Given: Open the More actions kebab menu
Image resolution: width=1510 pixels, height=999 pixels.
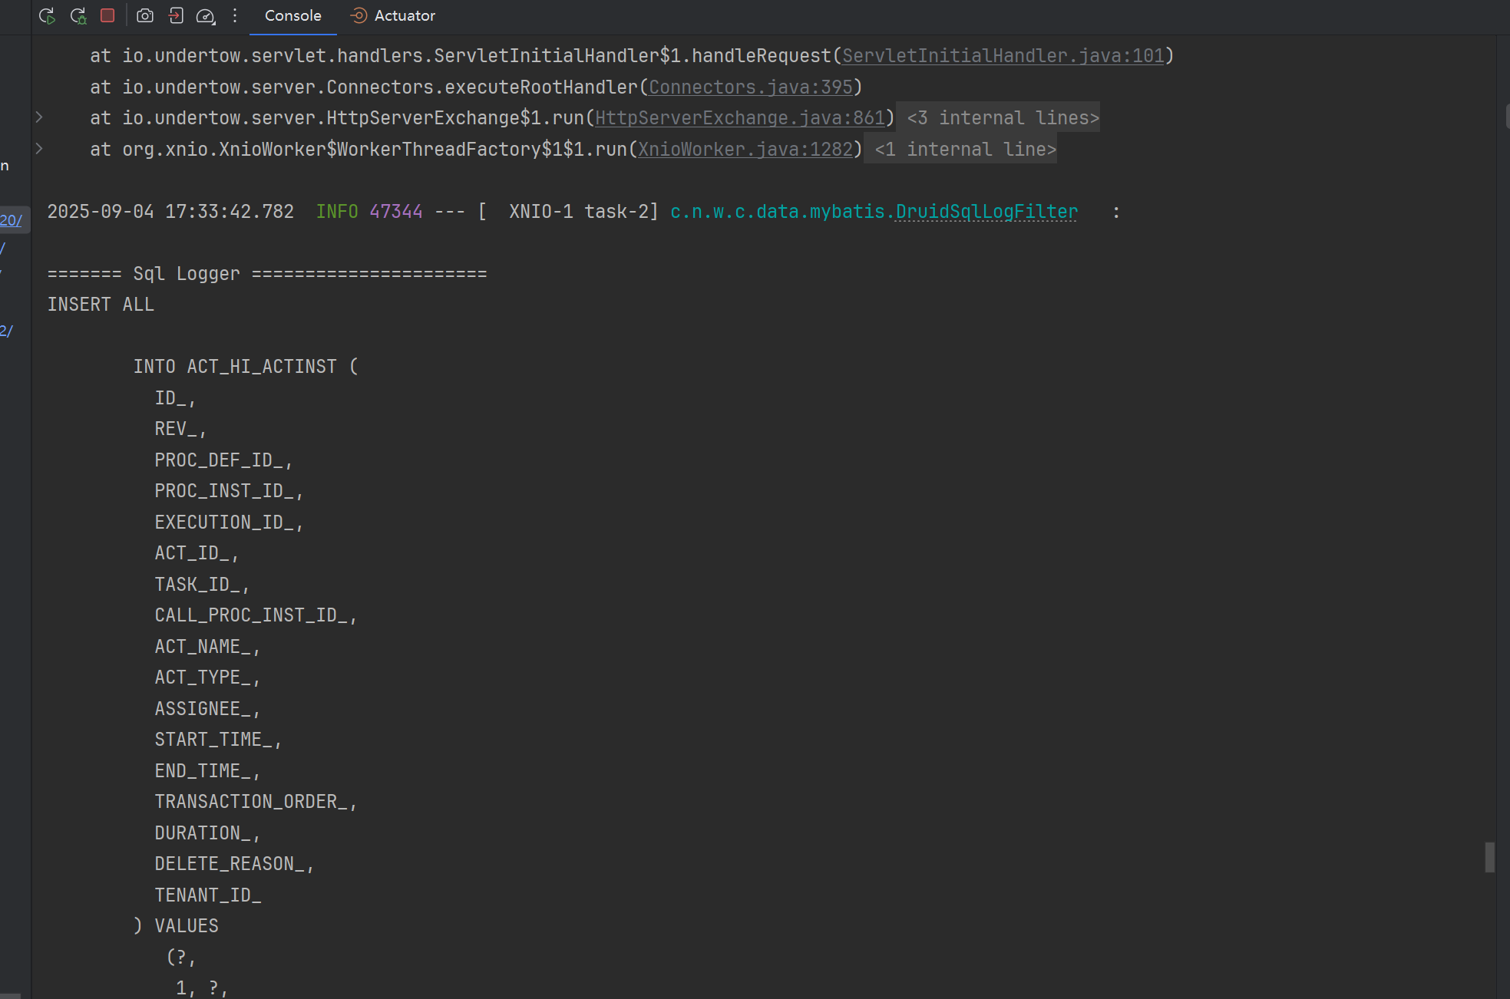Looking at the screenshot, I should [x=235, y=15].
